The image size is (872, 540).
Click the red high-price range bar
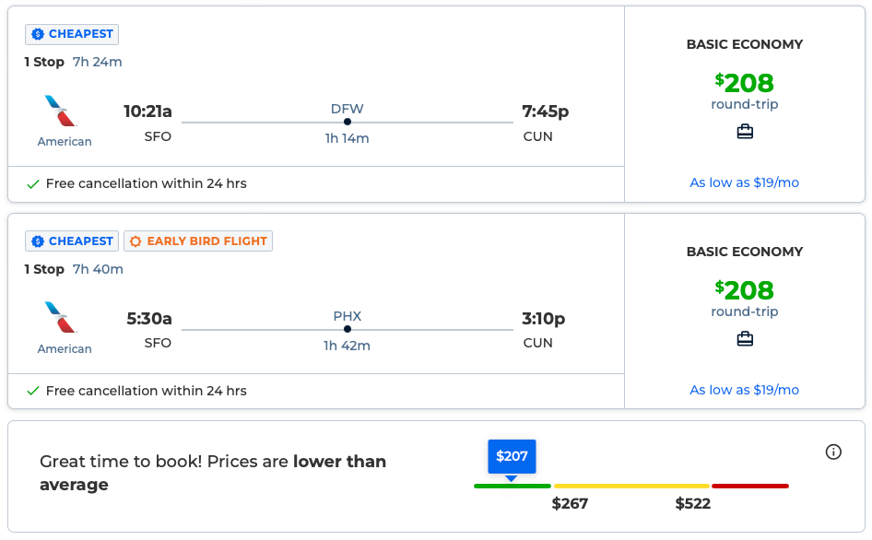[x=749, y=486]
